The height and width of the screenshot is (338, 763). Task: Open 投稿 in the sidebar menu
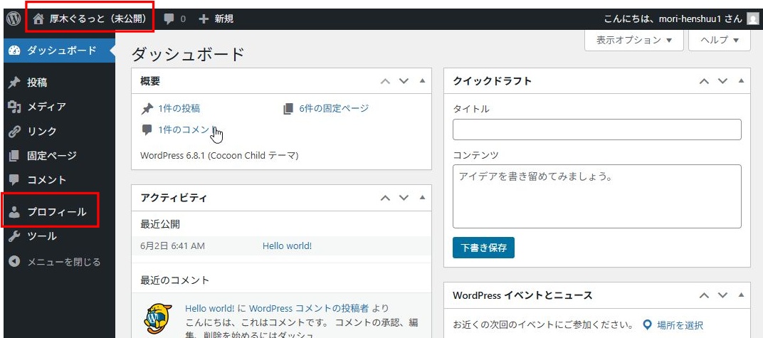click(37, 83)
